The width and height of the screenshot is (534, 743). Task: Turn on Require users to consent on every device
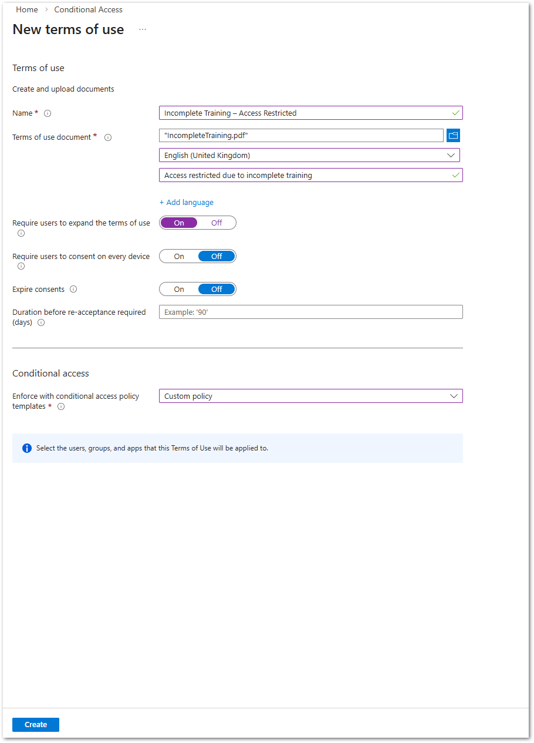click(179, 256)
